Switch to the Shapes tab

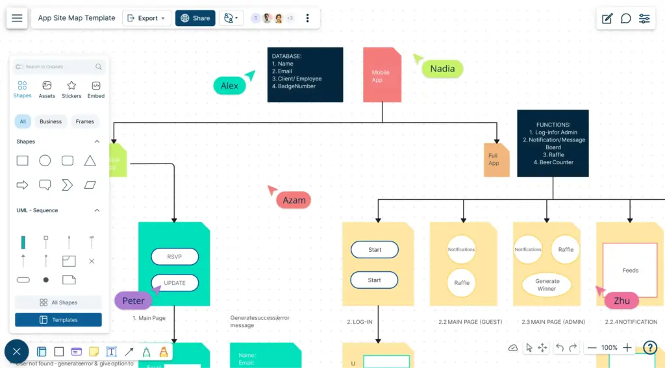pyautogui.click(x=23, y=90)
